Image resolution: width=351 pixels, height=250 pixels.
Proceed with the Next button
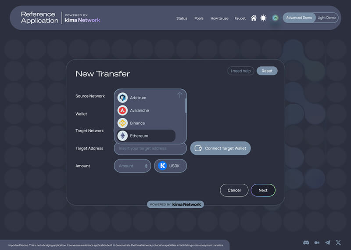[x=263, y=190]
